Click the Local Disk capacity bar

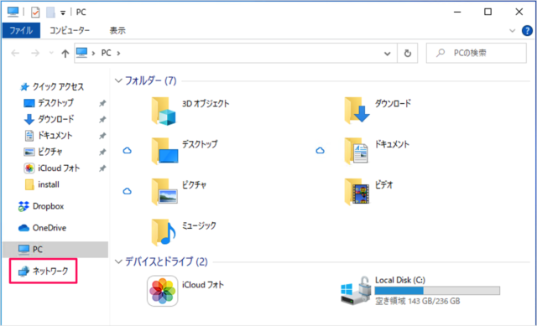click(x=437, y=291)
